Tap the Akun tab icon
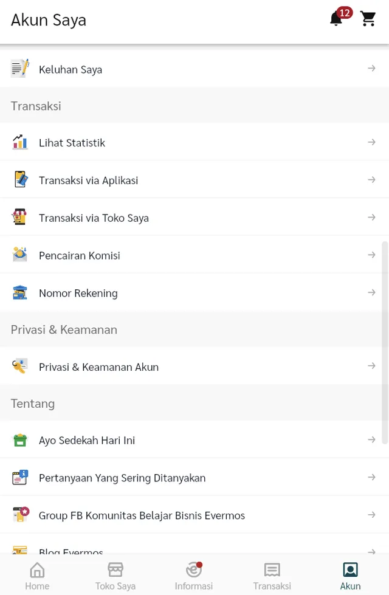 [x=350, y=570]
